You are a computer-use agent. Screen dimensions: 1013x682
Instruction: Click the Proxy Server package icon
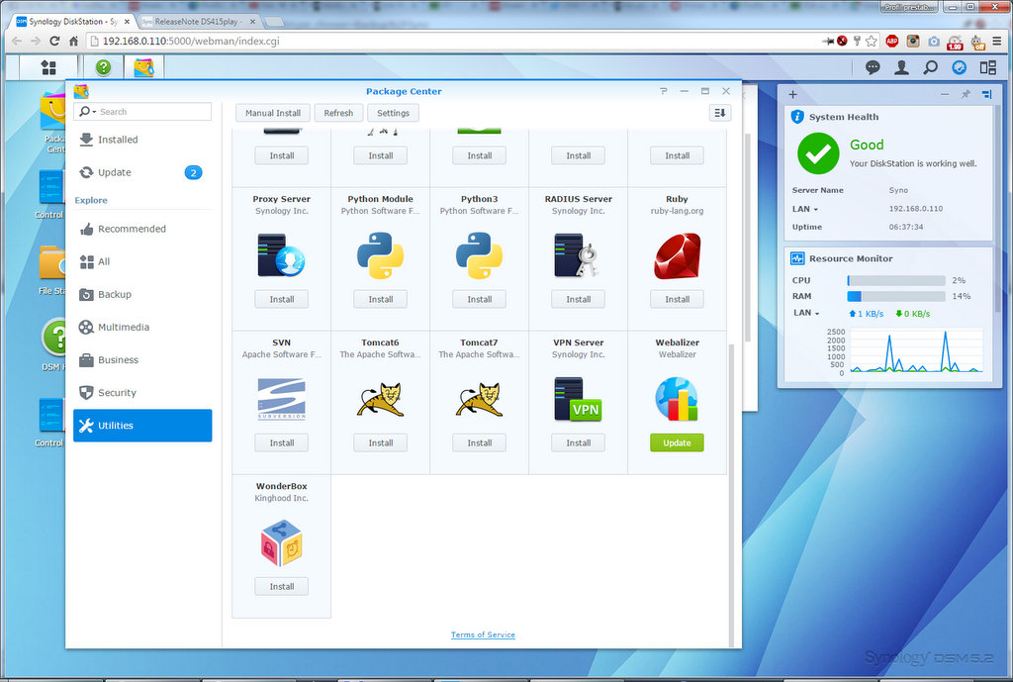coord(282,256)
